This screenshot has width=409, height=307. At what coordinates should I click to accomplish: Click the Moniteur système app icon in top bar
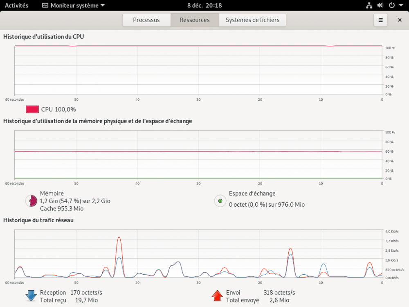pyautogui.click(x=45, y=5)
